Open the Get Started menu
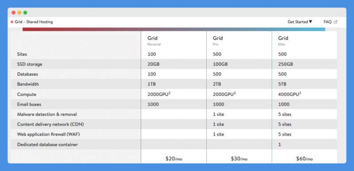 click(x=300, y=22)
